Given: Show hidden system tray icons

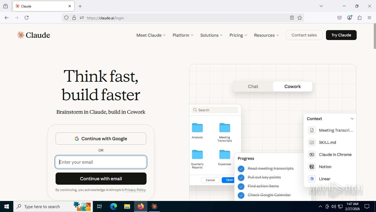Looking at the screenshot, I should click(x=320, y=206).
